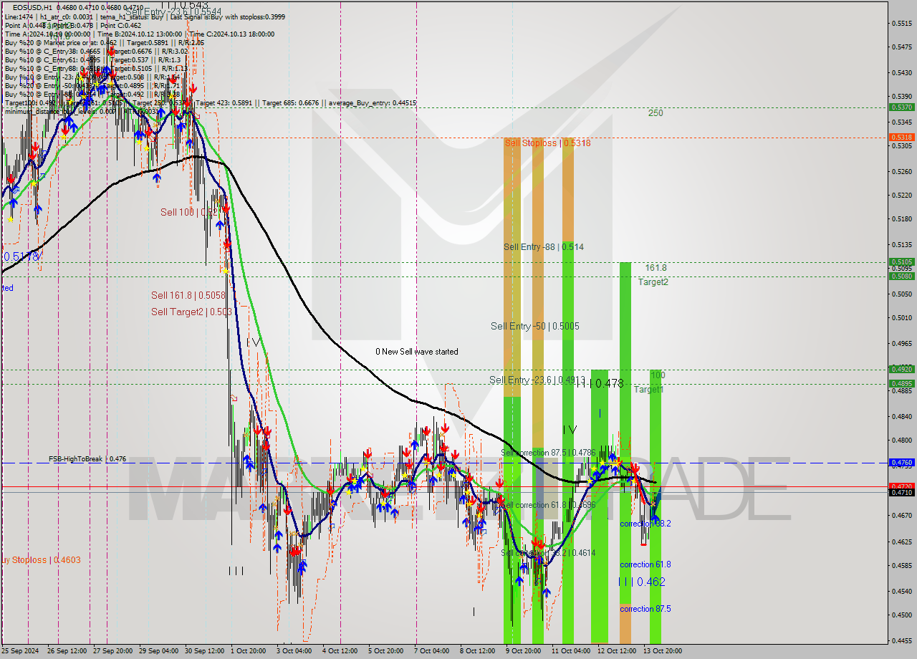Click the 'Buy %10 @ C_Entry38' info line
The height and width of the screenshot is (659, 917).
97,51
